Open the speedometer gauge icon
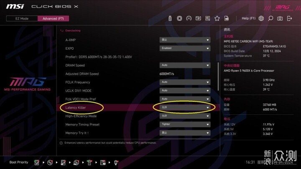The width and height of the screenshot is (301, 169). [x=189, y=18]
